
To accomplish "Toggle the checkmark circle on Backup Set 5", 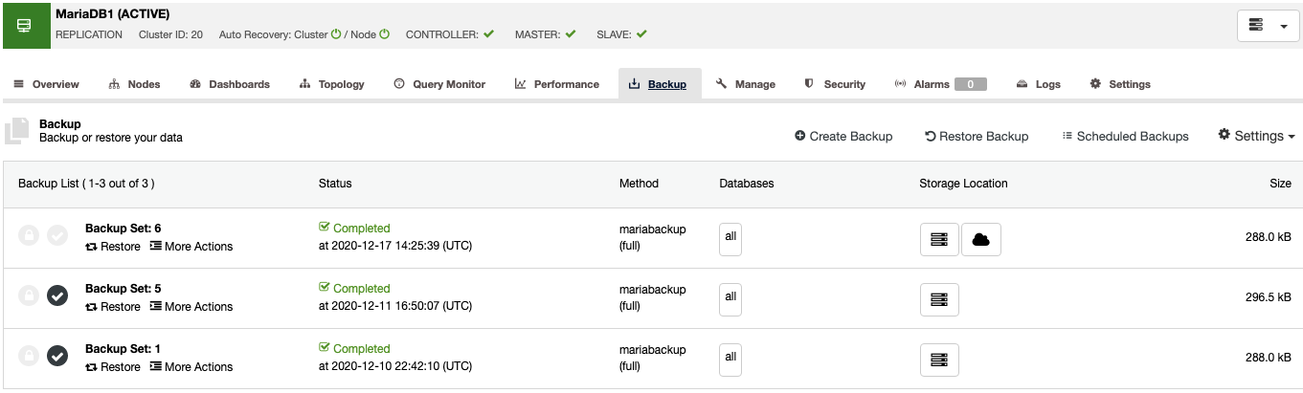I will (x=57, y=295).
